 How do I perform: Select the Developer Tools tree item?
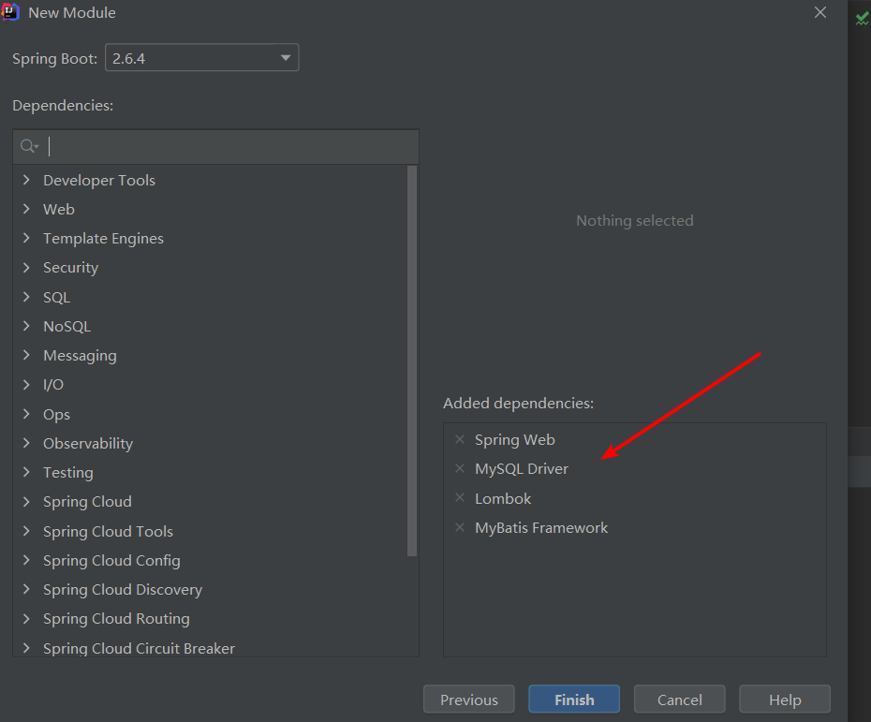click(99, 181)
